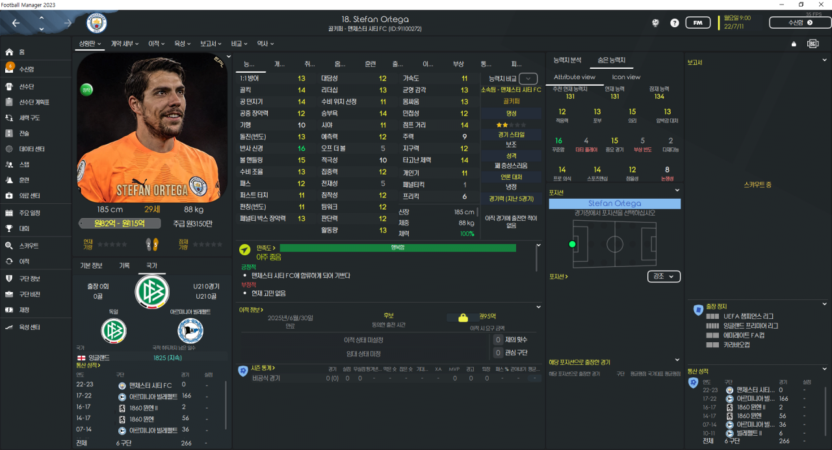Switch to the 숨은 능력치 tab

[612, 60]
